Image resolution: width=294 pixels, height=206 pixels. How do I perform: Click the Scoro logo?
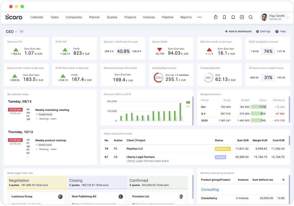pos(14,17)
